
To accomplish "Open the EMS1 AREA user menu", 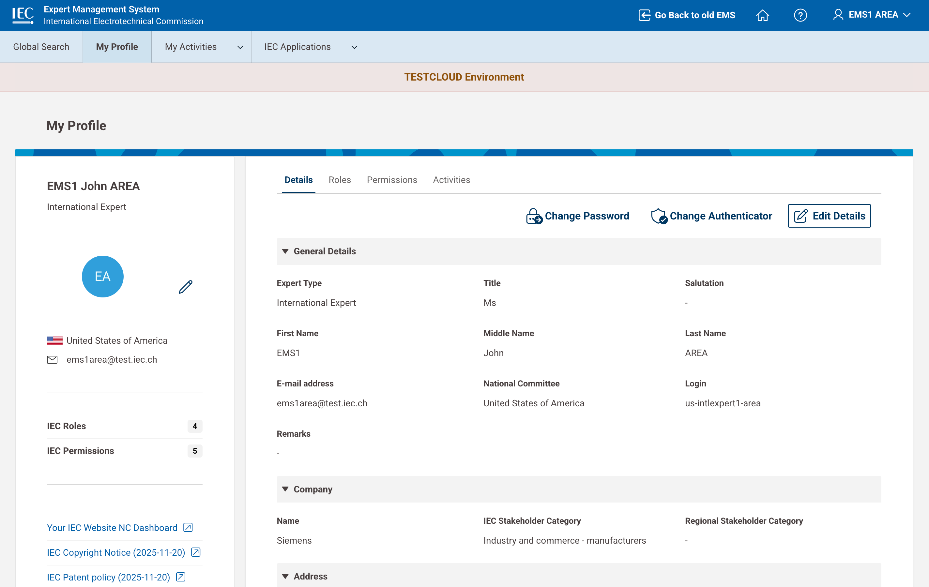I will [x=872, y=15].
